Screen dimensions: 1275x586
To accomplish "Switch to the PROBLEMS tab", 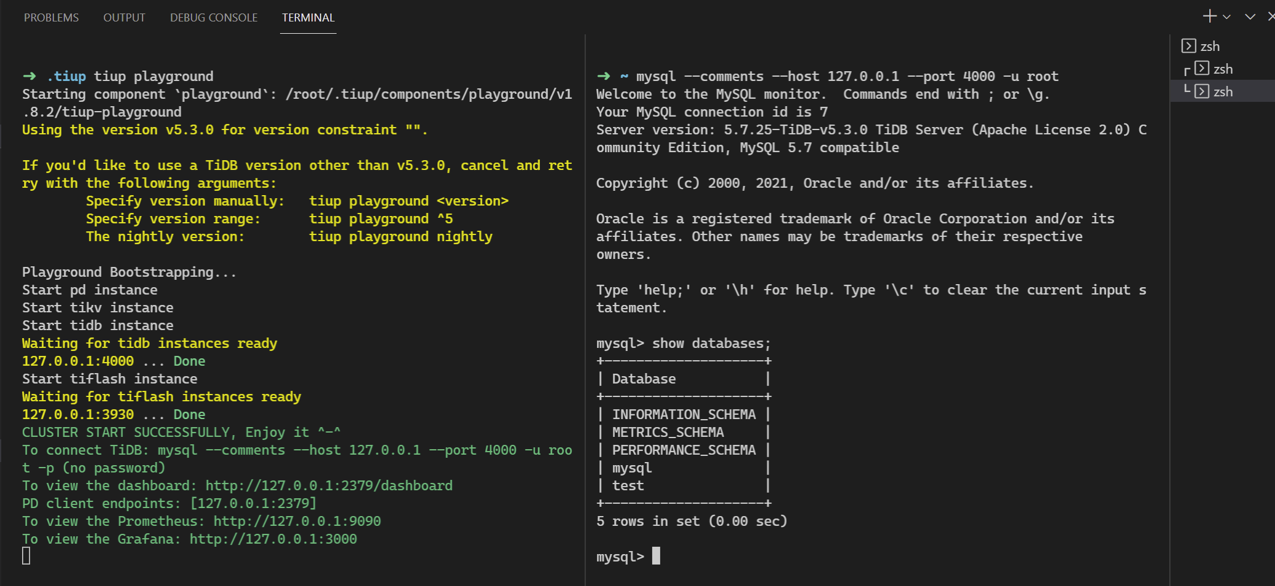I will (51, 18).
